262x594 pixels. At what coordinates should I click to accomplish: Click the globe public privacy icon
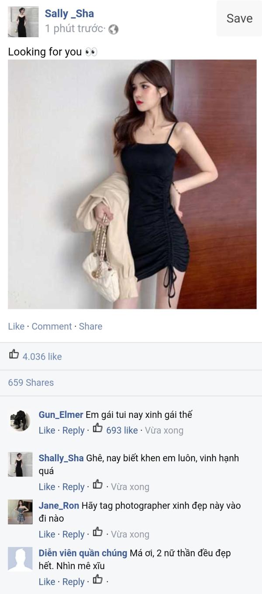click(114, 29)
